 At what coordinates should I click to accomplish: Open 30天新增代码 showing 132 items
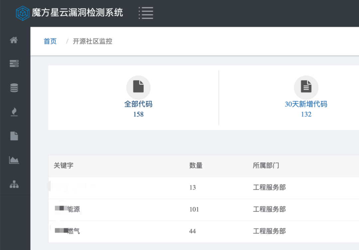click(306, 104)
